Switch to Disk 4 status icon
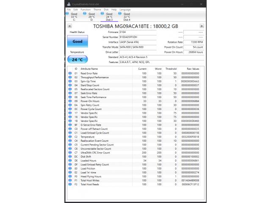Screen dimensions: 271x203 pos(120,14)
